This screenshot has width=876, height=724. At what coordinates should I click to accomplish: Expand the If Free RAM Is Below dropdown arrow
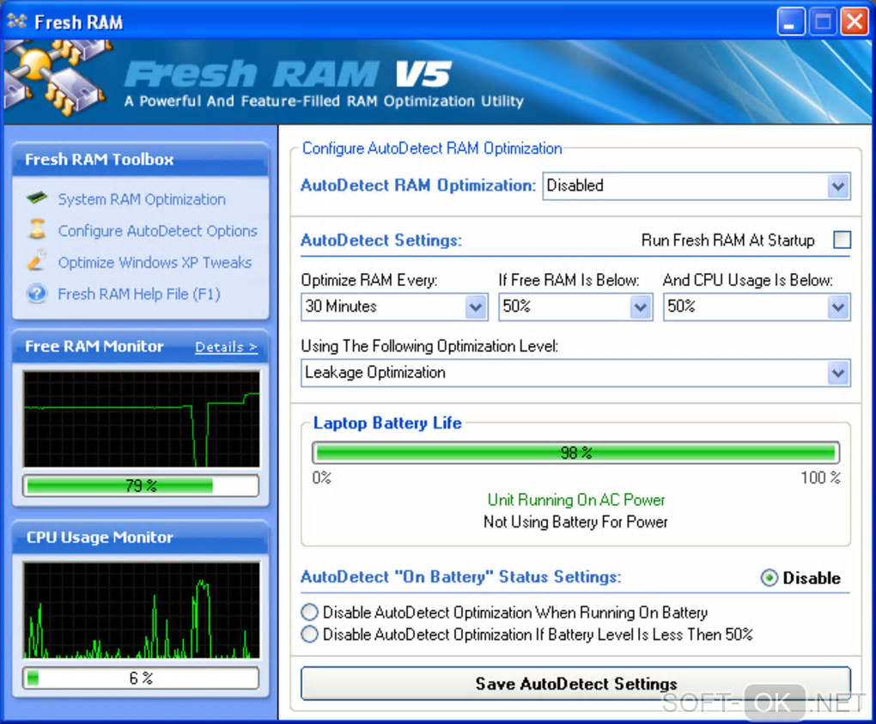(x=640, y=307)
